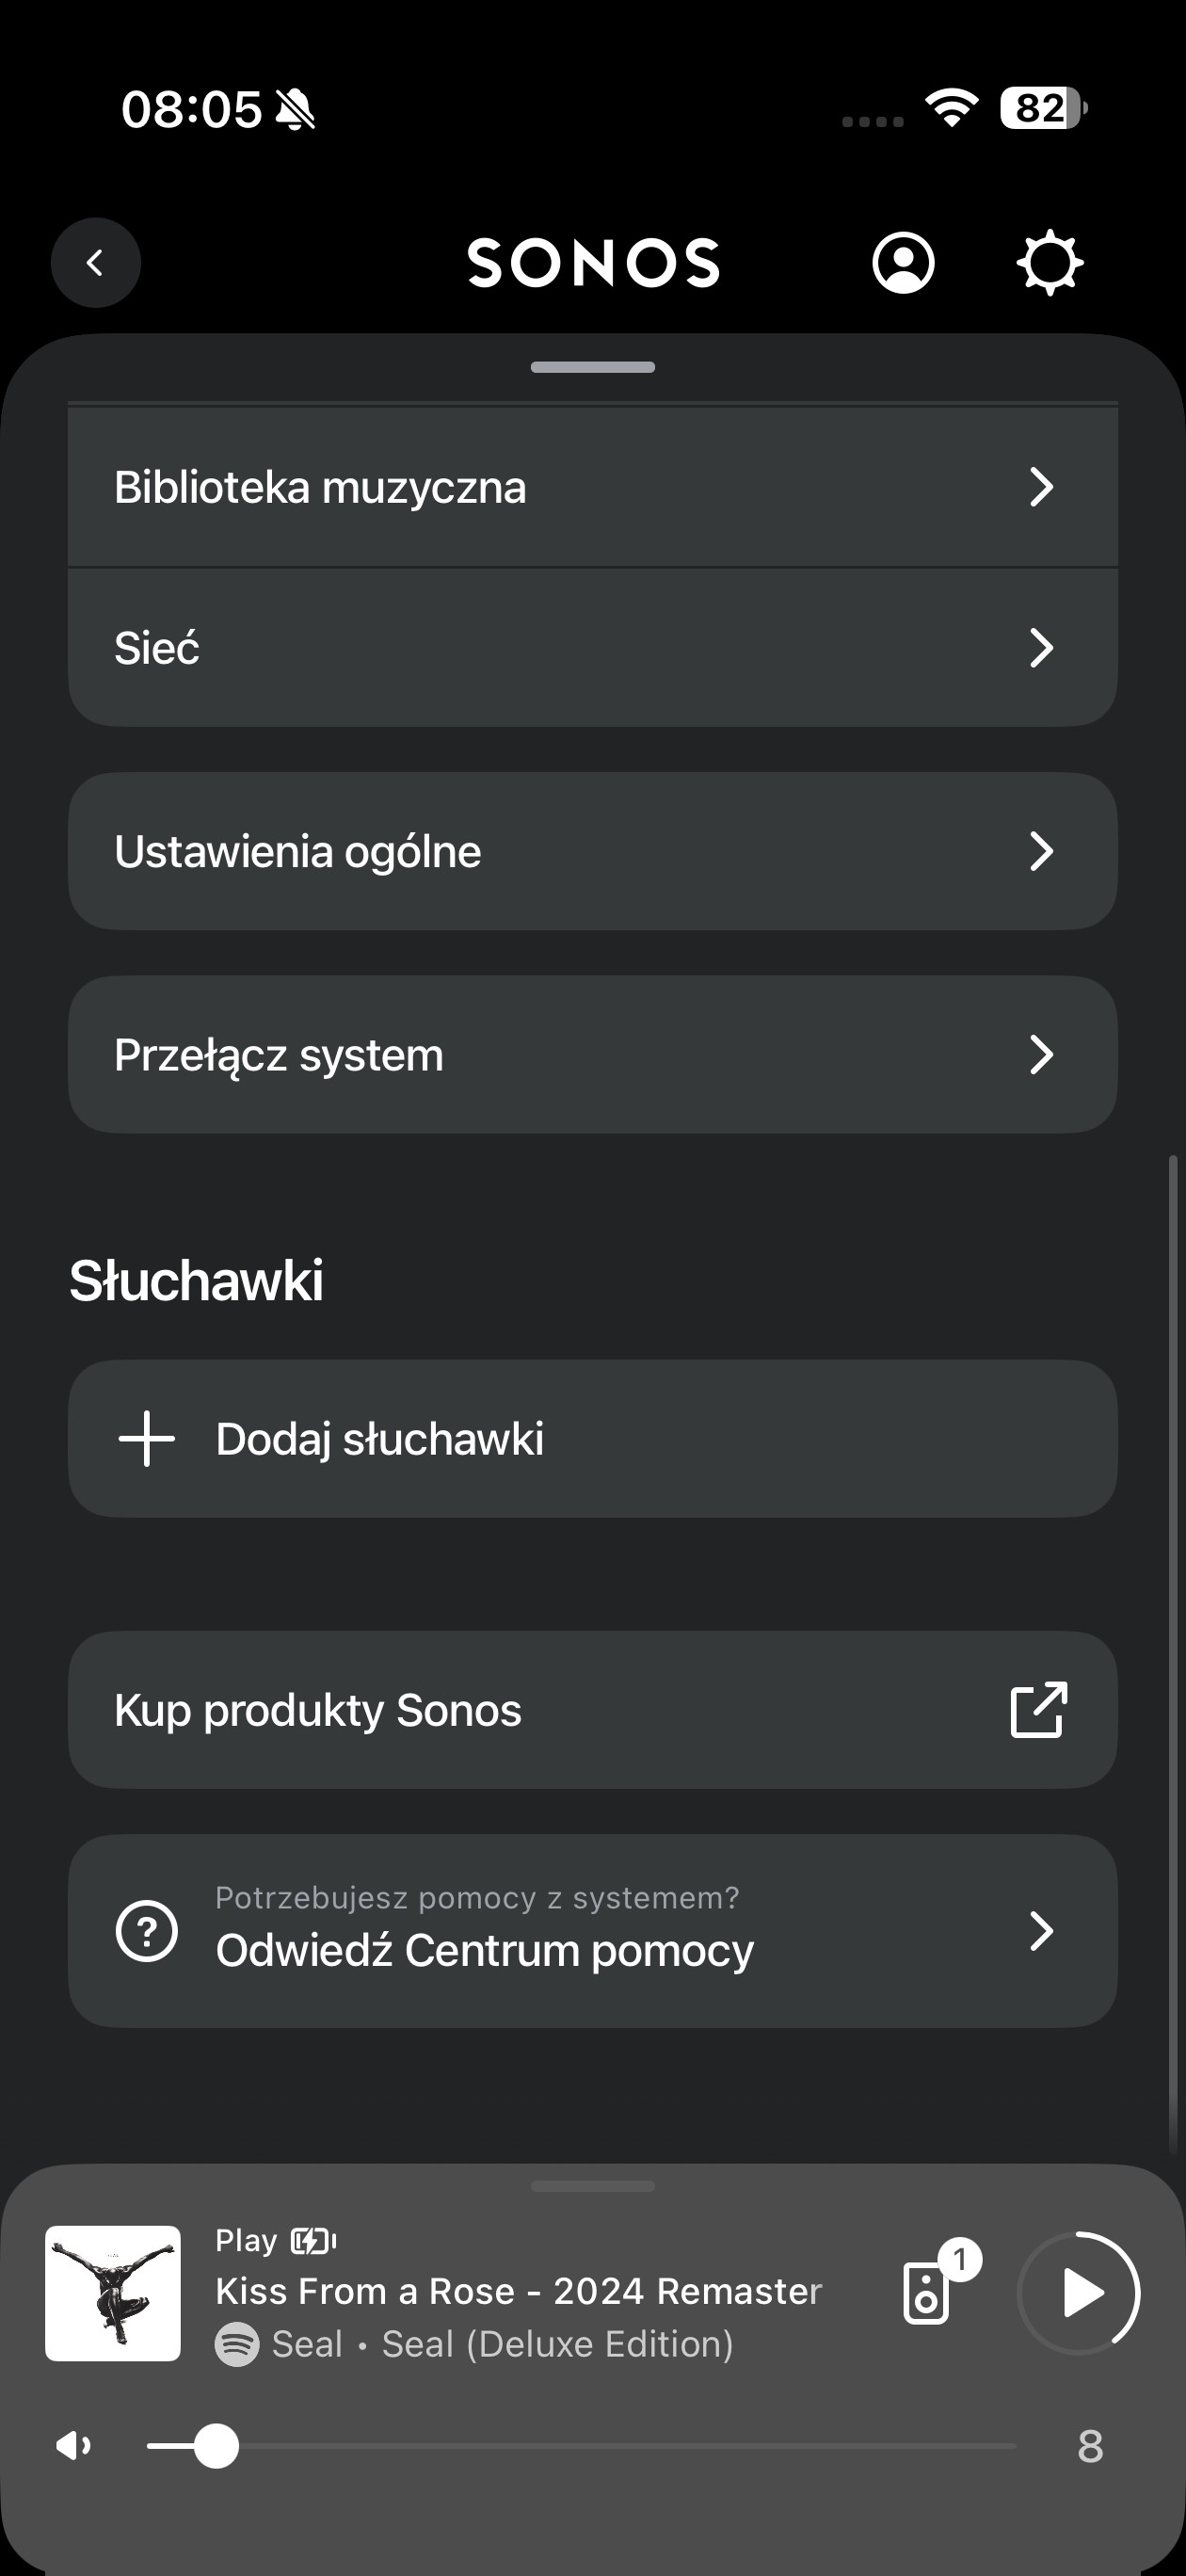
Task: Tap the Kiss From a Rose album art
Action: (113, 2293)
